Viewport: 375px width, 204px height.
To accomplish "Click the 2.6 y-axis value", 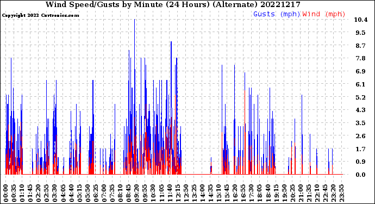I will tap(361, 136).
